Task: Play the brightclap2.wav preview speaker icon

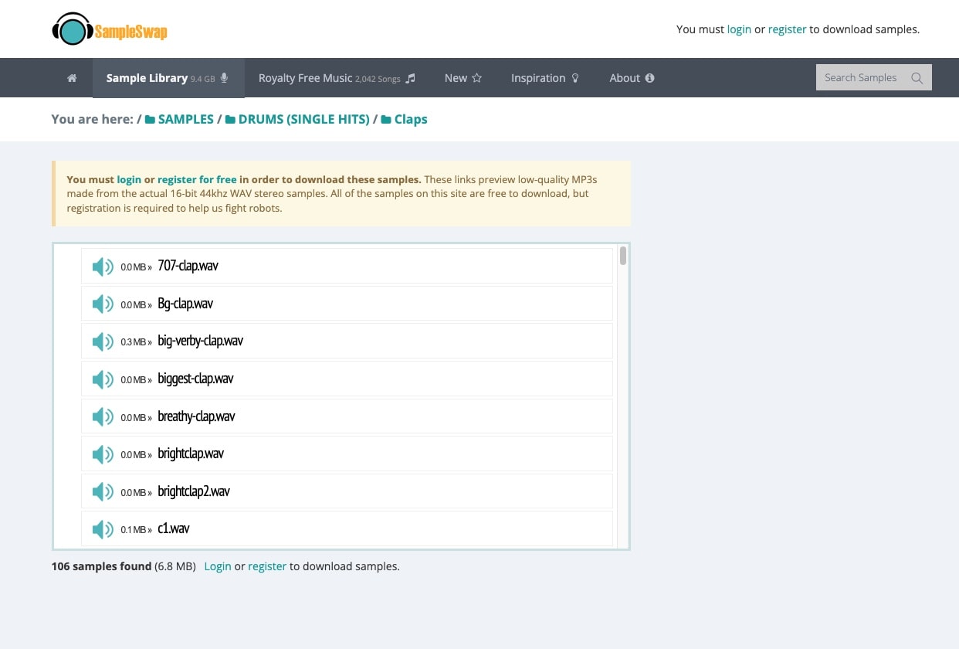Action: [103, 492]
